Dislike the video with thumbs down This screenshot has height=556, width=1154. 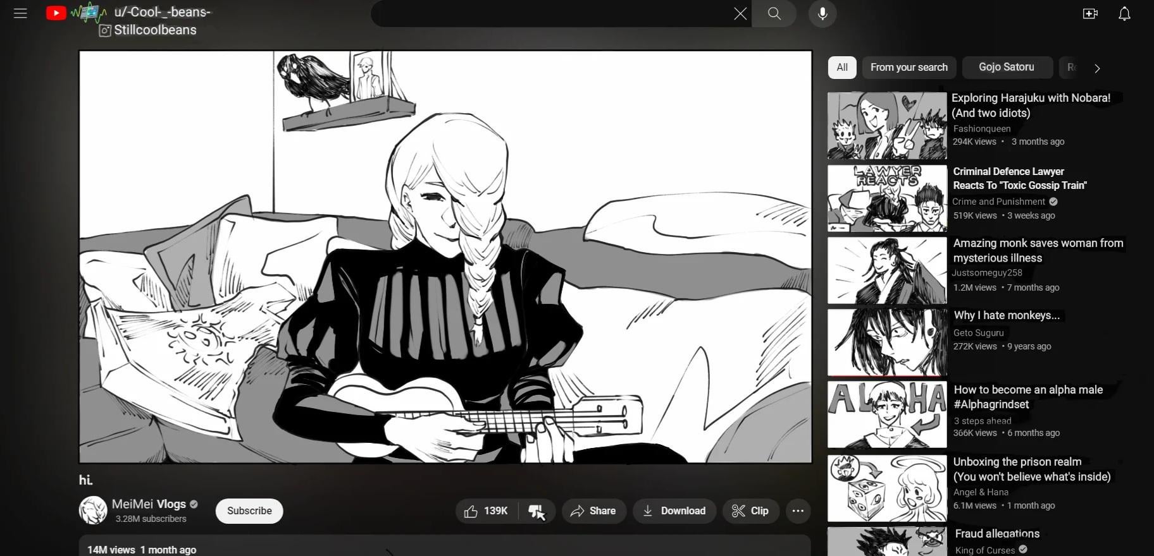click(x=537, y=511)
